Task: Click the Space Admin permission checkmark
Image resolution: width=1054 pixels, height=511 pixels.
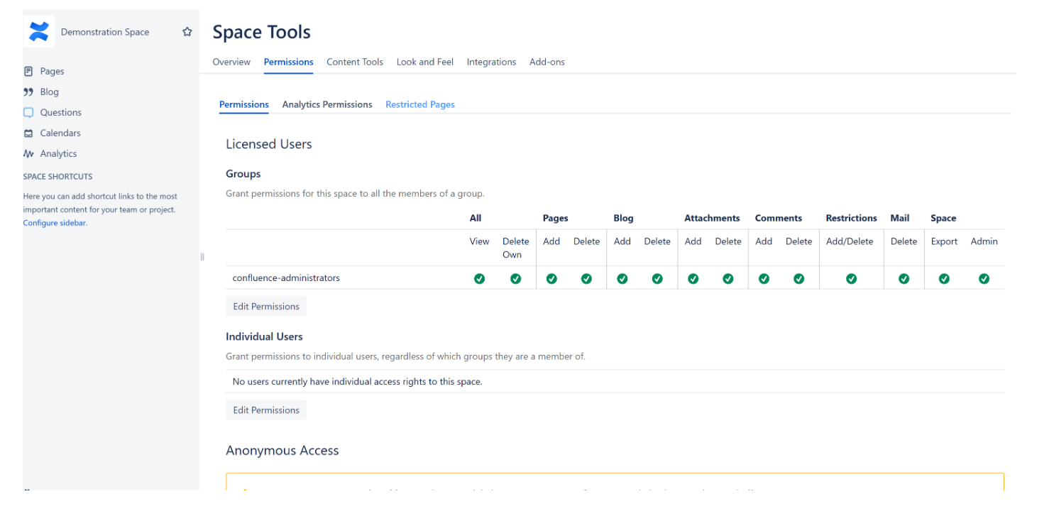Action: click(984, 279)
